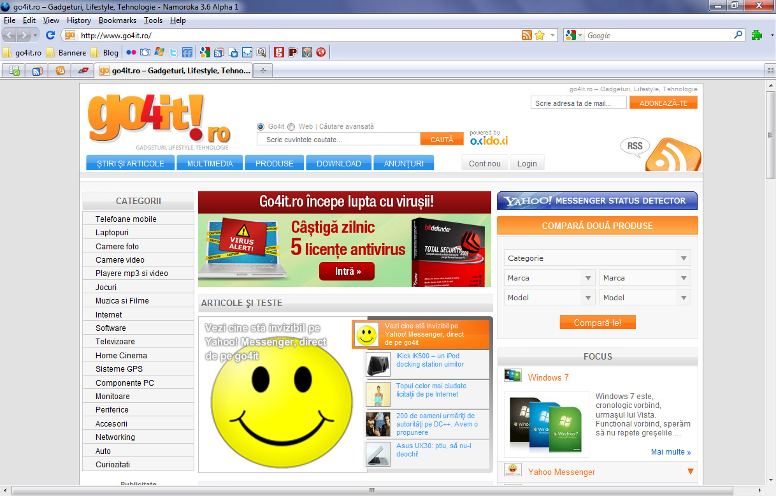This screenshot has height=496, width=776.
Task: Click the ABONEAZĂ-TE button
Action: pyautogui.click(x=663, y=103)
